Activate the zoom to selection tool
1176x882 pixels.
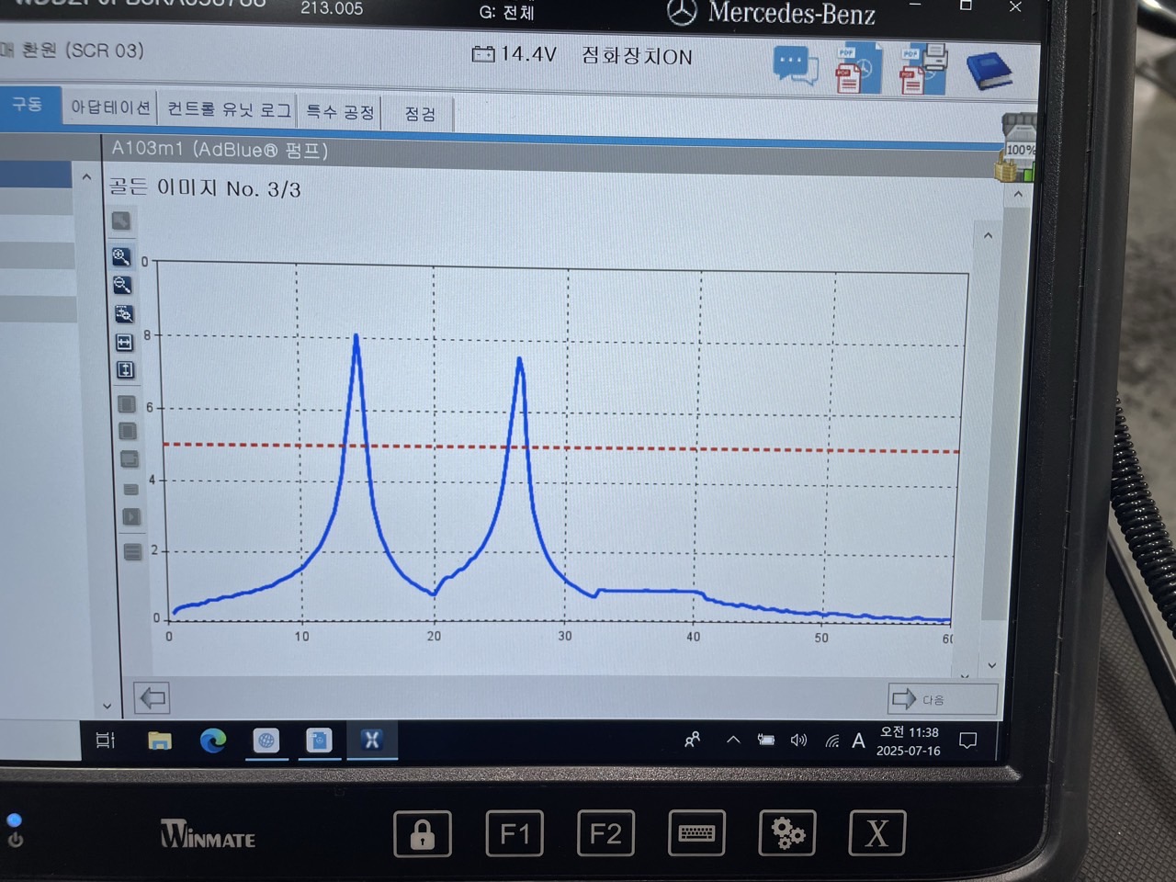tap(123, 313)
